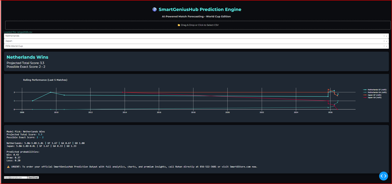Click the 2008 x-axis label
392x184 pixels.
coord(22,112)
